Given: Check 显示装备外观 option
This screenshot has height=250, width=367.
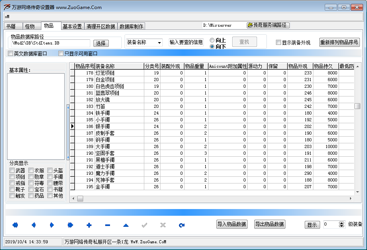Looking at the screenshot, I should [278, 43].
